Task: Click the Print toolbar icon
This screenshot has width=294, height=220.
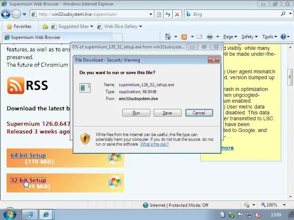Action: [209, 37]
